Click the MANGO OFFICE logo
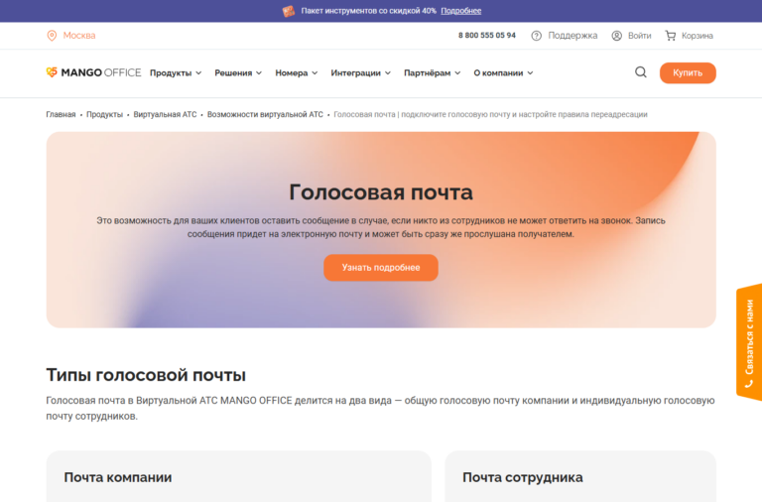Image resolution: width=762 pixels, height=502 pixels. coord(93,72)
